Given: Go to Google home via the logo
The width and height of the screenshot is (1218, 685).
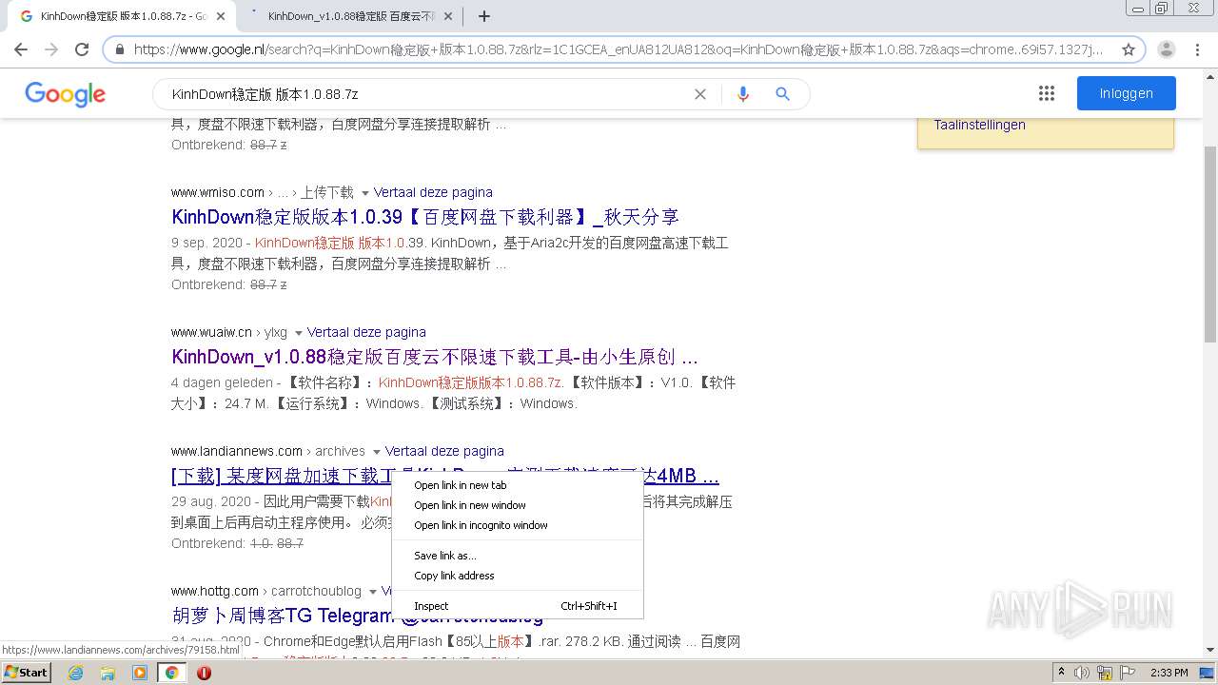Looking at the screenshot, I should tap(66, 94).
